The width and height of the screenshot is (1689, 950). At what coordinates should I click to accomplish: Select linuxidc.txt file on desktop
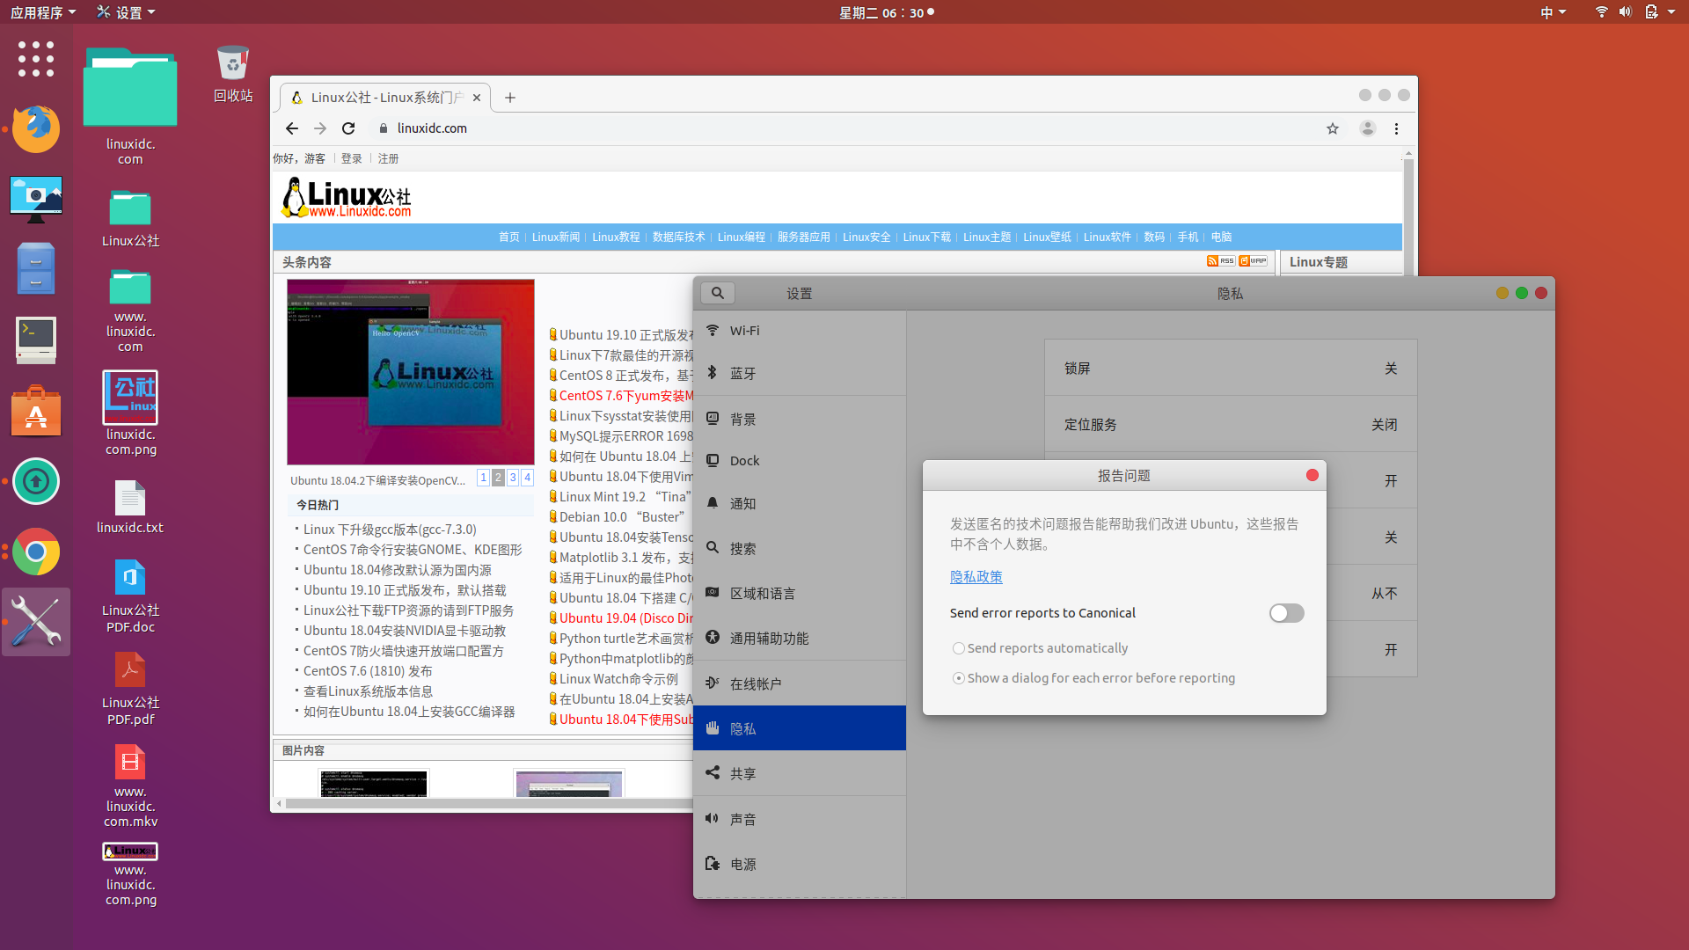click(x=130, y=508)
